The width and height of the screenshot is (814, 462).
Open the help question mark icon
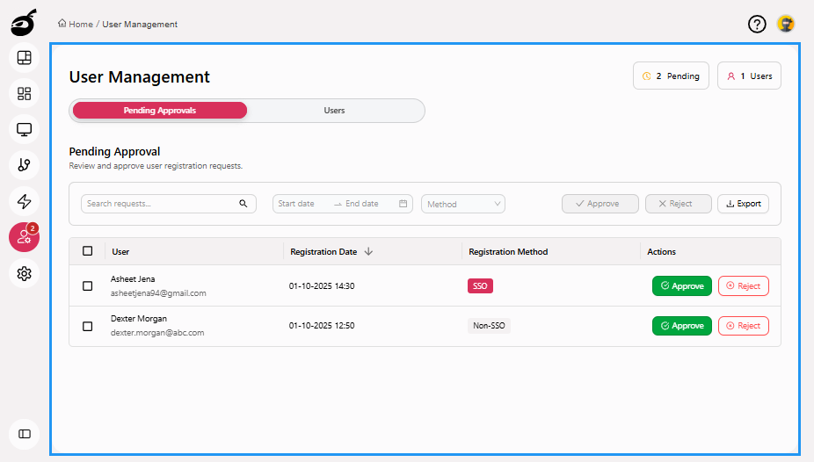(757, 25)
